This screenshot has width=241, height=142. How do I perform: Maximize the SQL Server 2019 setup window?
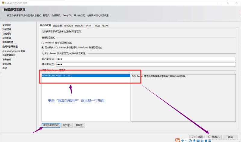tap(228, 3)
